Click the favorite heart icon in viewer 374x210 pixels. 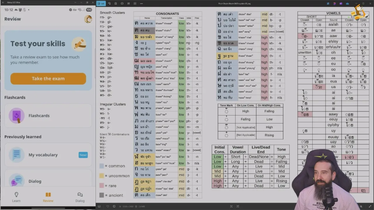coord(108,206)
